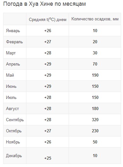The image size is (123, 167).
Task: Click the 180 precipitation value for August
Action: 95,109
